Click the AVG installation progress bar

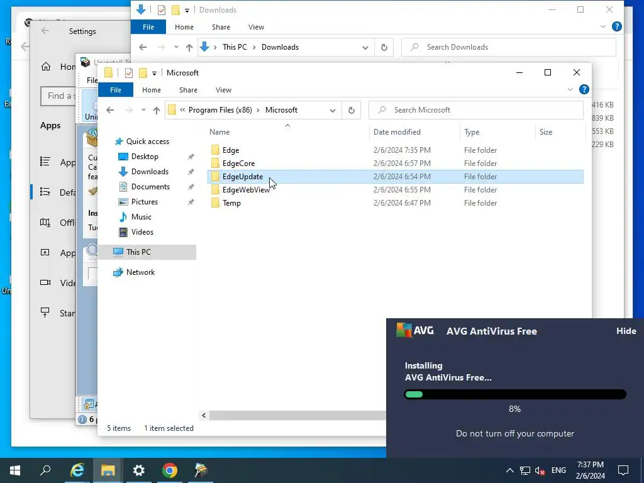515,395
